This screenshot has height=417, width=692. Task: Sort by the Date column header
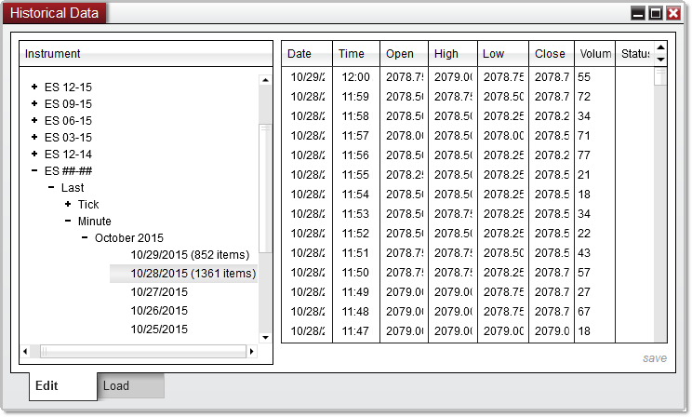[x=299, y=54]
